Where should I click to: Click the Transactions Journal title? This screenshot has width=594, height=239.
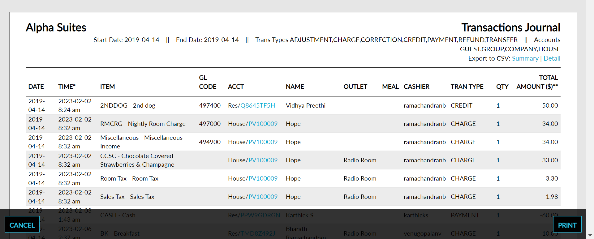pos(511,28)
